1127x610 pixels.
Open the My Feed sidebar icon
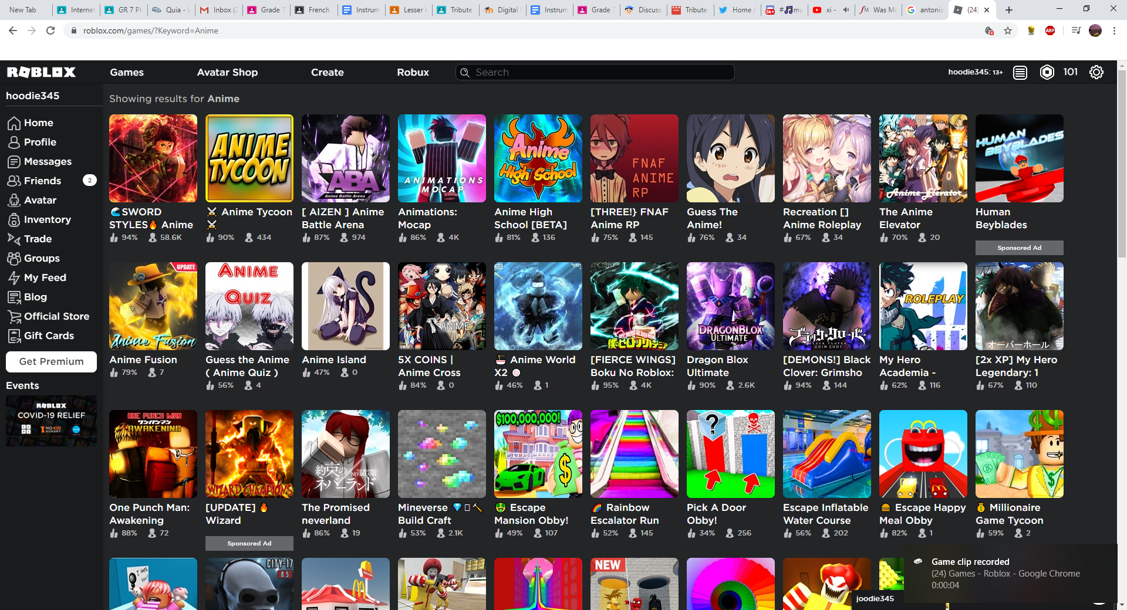point(14,278)
